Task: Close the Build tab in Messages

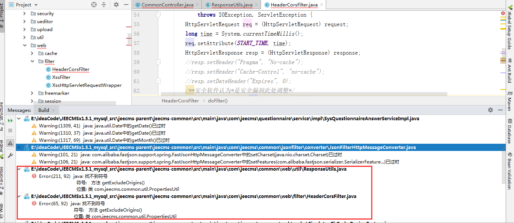Action: pos(54,110)
